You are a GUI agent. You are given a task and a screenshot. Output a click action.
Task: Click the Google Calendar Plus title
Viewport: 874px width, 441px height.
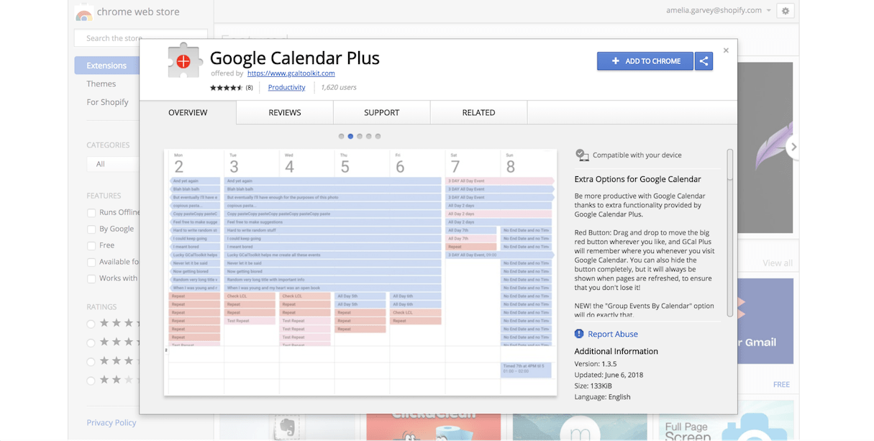(295, 58)
